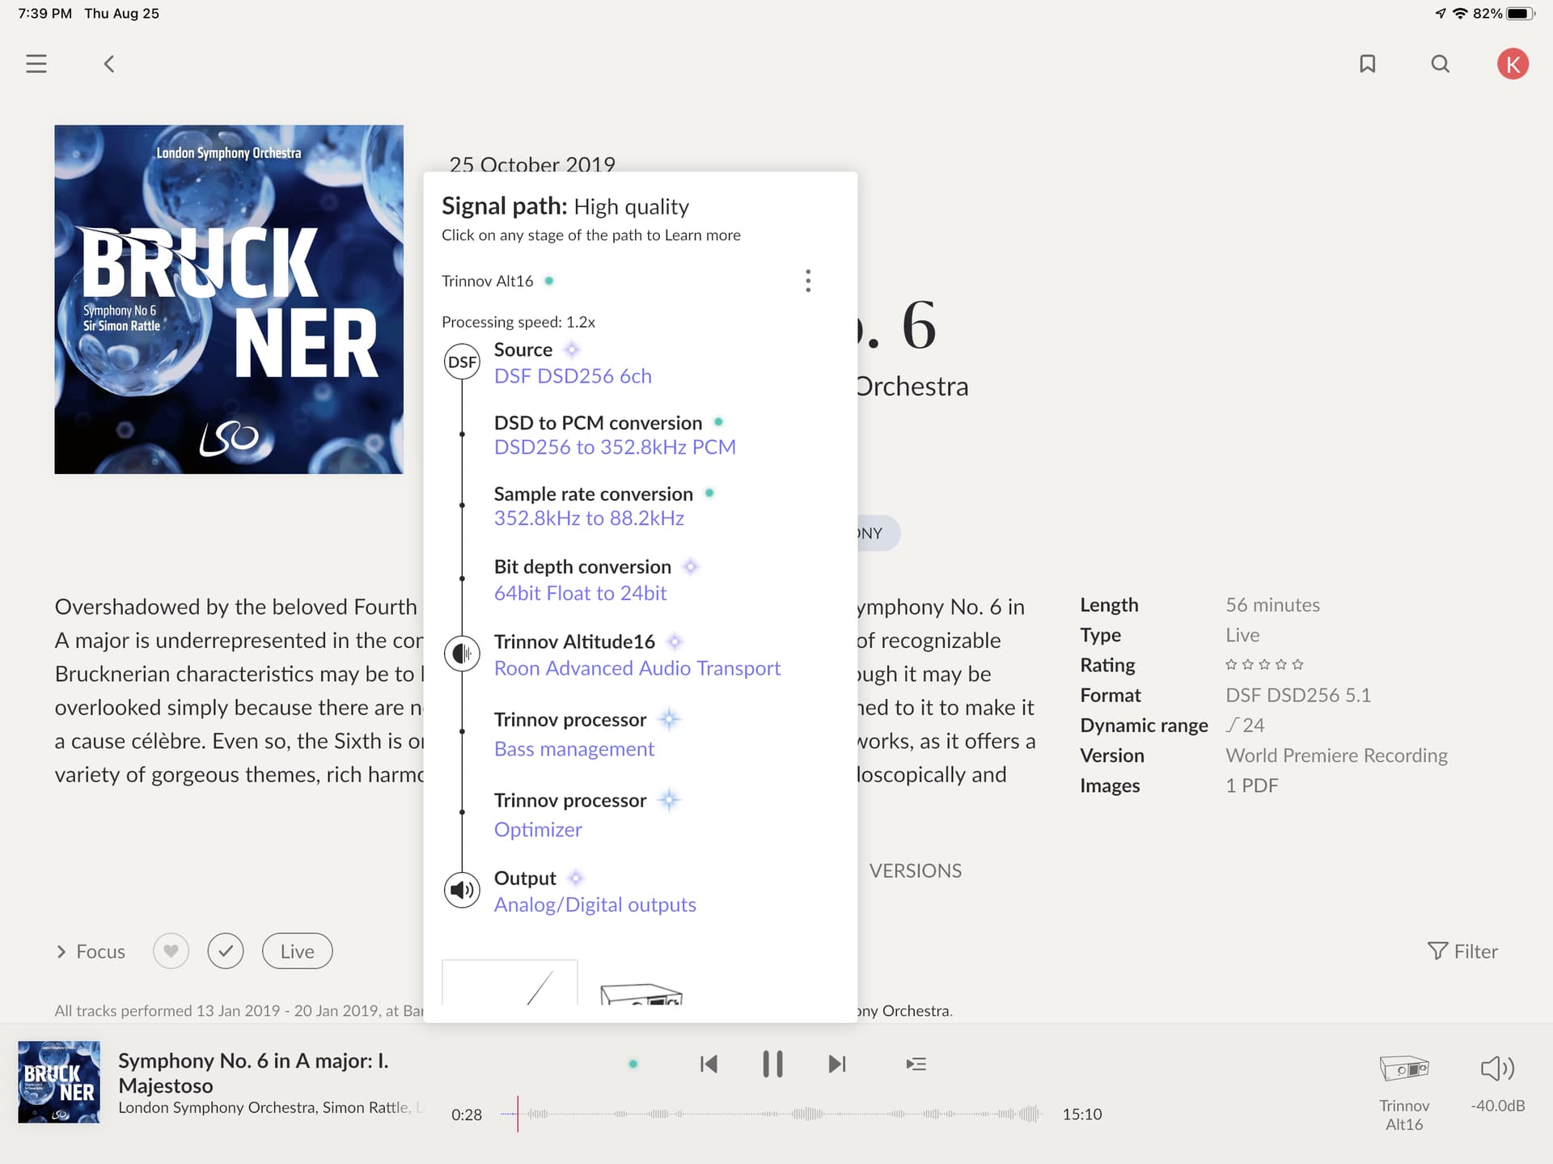The height and width of the screenshot is (1164, 1553).
Task: Click DSD to PCM conversion green dot
Action: (x=718, y=421)
